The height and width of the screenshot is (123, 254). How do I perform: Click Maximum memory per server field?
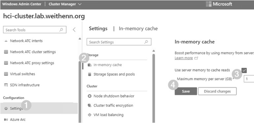point(249,79)
